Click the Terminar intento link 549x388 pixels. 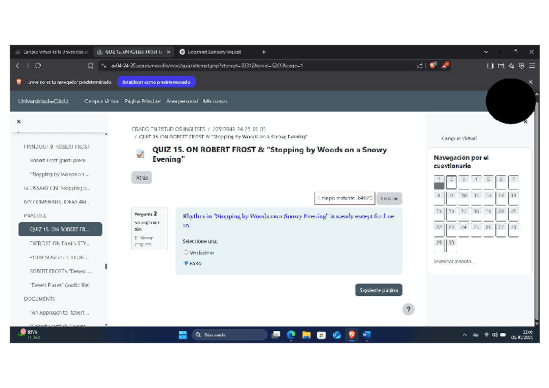pyautogui.click(x=454, y=262)
